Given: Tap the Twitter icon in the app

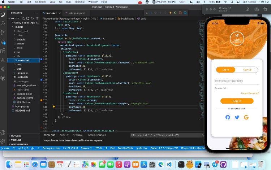Looking at the screenshot, I should coord(237,117).
